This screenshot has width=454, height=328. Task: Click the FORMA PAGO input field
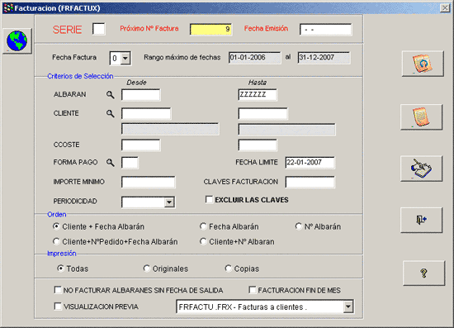tap(130, 163)
